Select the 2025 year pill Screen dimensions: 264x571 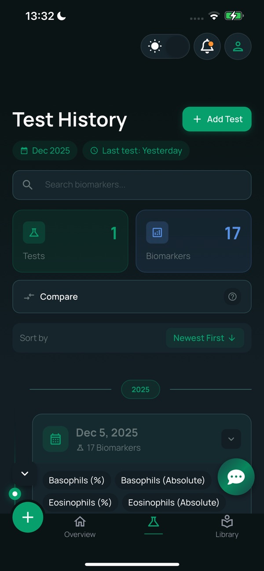(140, 389)
